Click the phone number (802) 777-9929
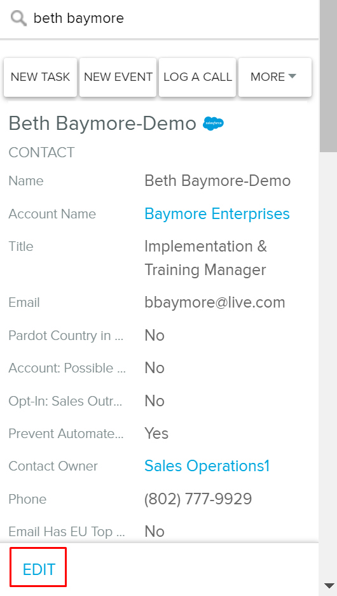337x596 pixels. pos(198,499)
